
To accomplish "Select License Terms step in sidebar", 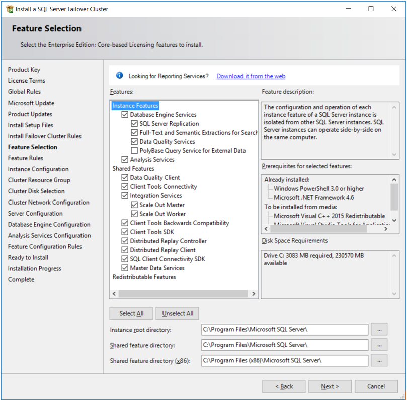I will point(27,81).
